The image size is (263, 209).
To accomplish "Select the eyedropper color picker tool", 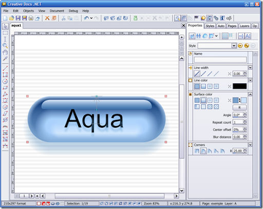I will click(x=5, y=59).
